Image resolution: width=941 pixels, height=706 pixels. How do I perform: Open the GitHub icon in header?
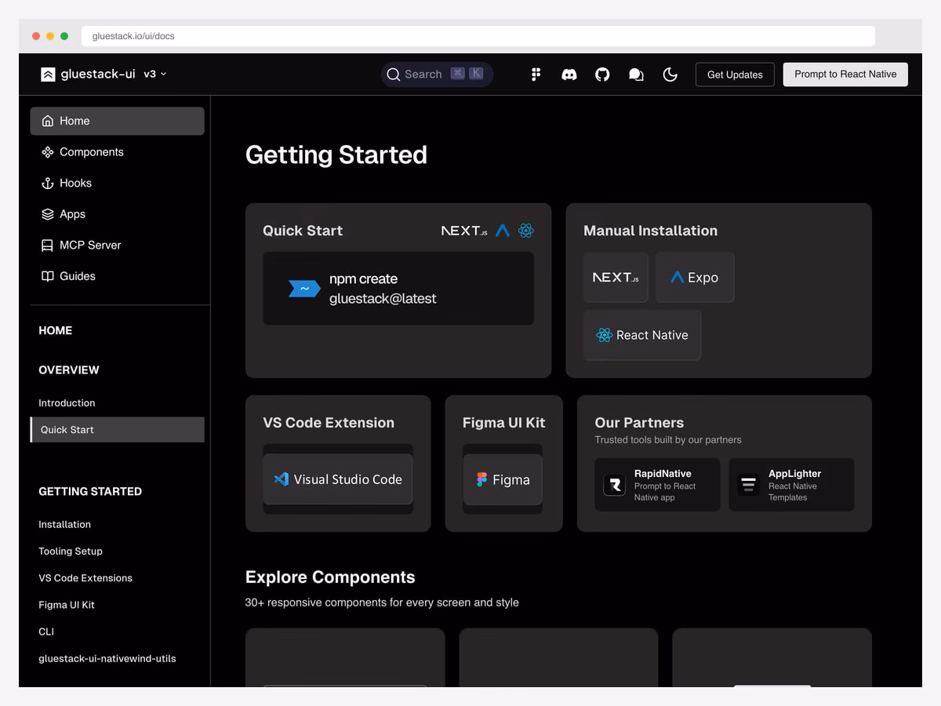pyautogui.click(x=602, y=75)
